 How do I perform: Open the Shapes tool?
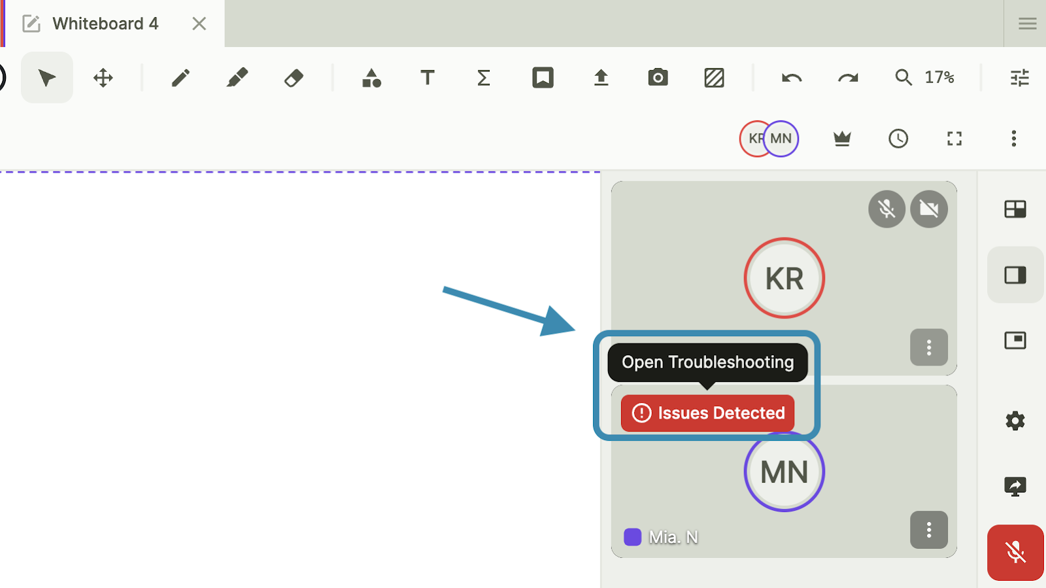371,78
